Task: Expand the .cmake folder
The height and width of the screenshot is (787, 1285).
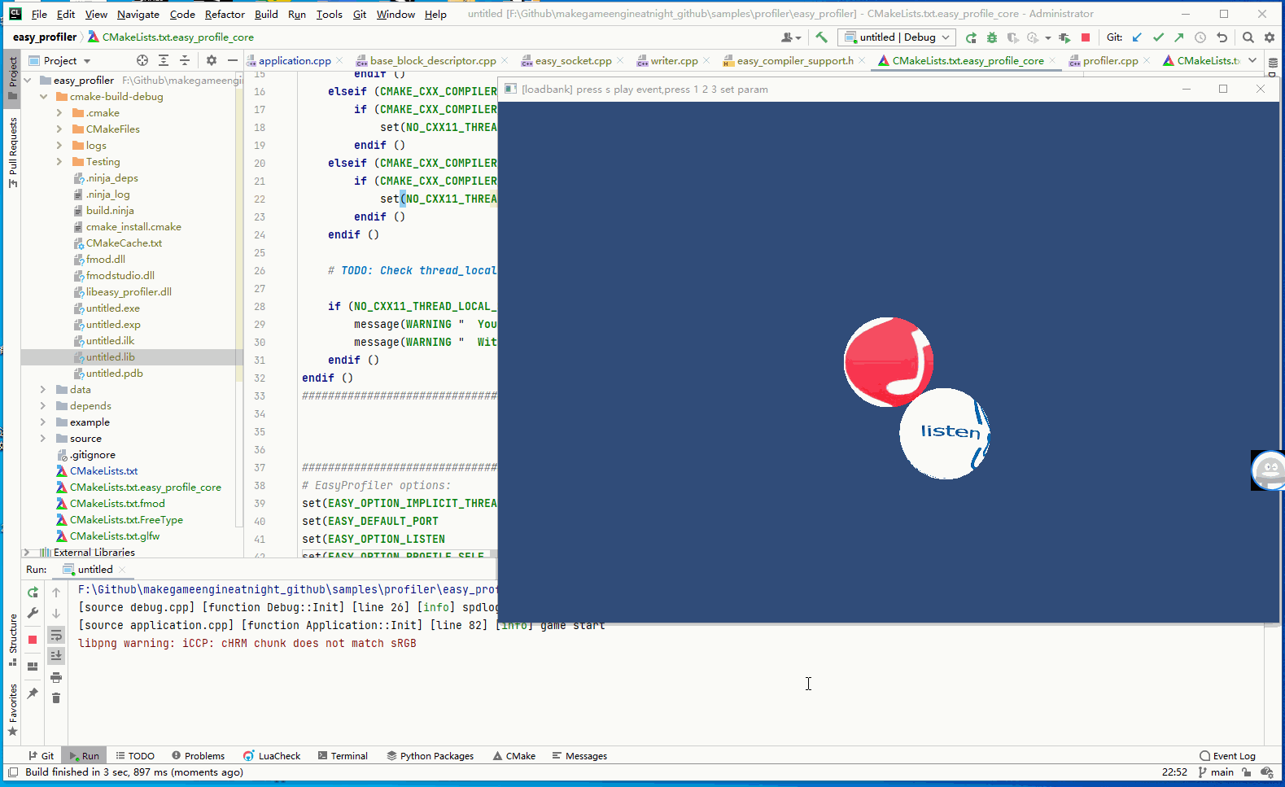Action: pyautogui.click(x=59, y=113)
